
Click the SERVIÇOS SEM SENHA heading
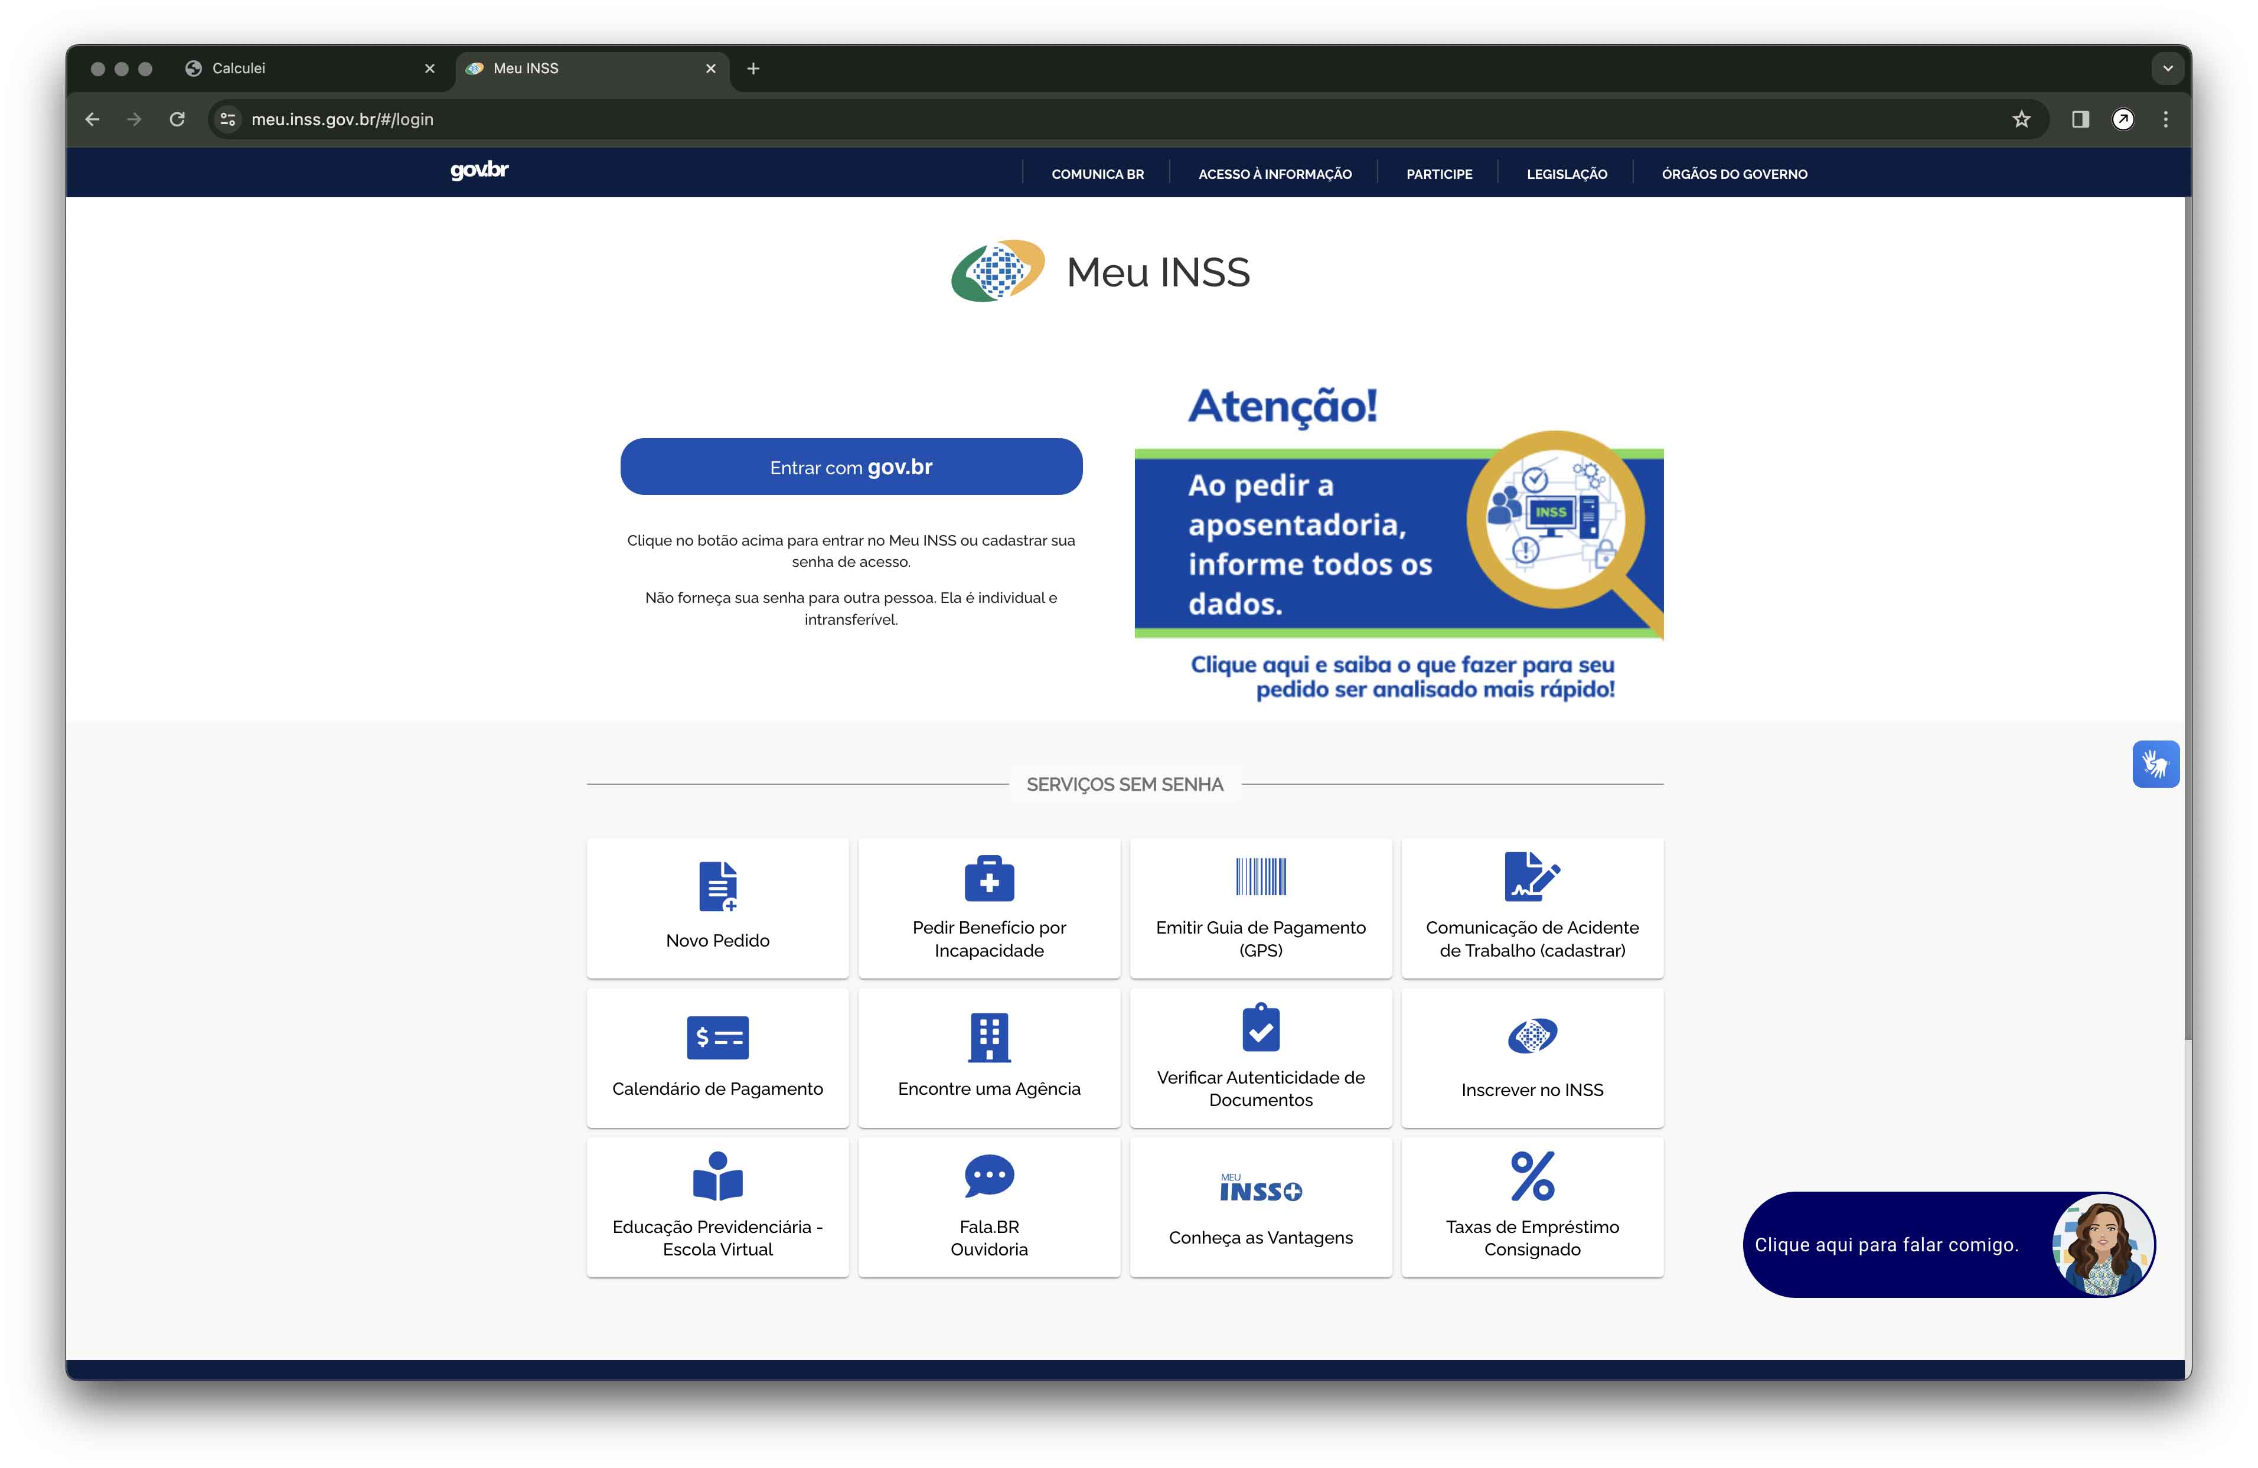pyautogui.click(x=1124, y=785)
